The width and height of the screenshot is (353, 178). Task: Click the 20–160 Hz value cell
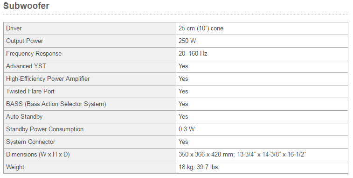[262, 54]
